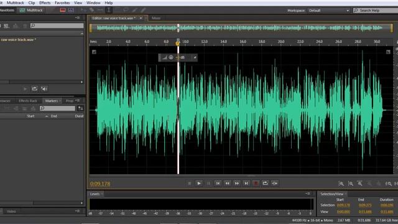Viewport: 398px width, 224px height.
Task: Open the Clip menu
Action: point(32,2)
